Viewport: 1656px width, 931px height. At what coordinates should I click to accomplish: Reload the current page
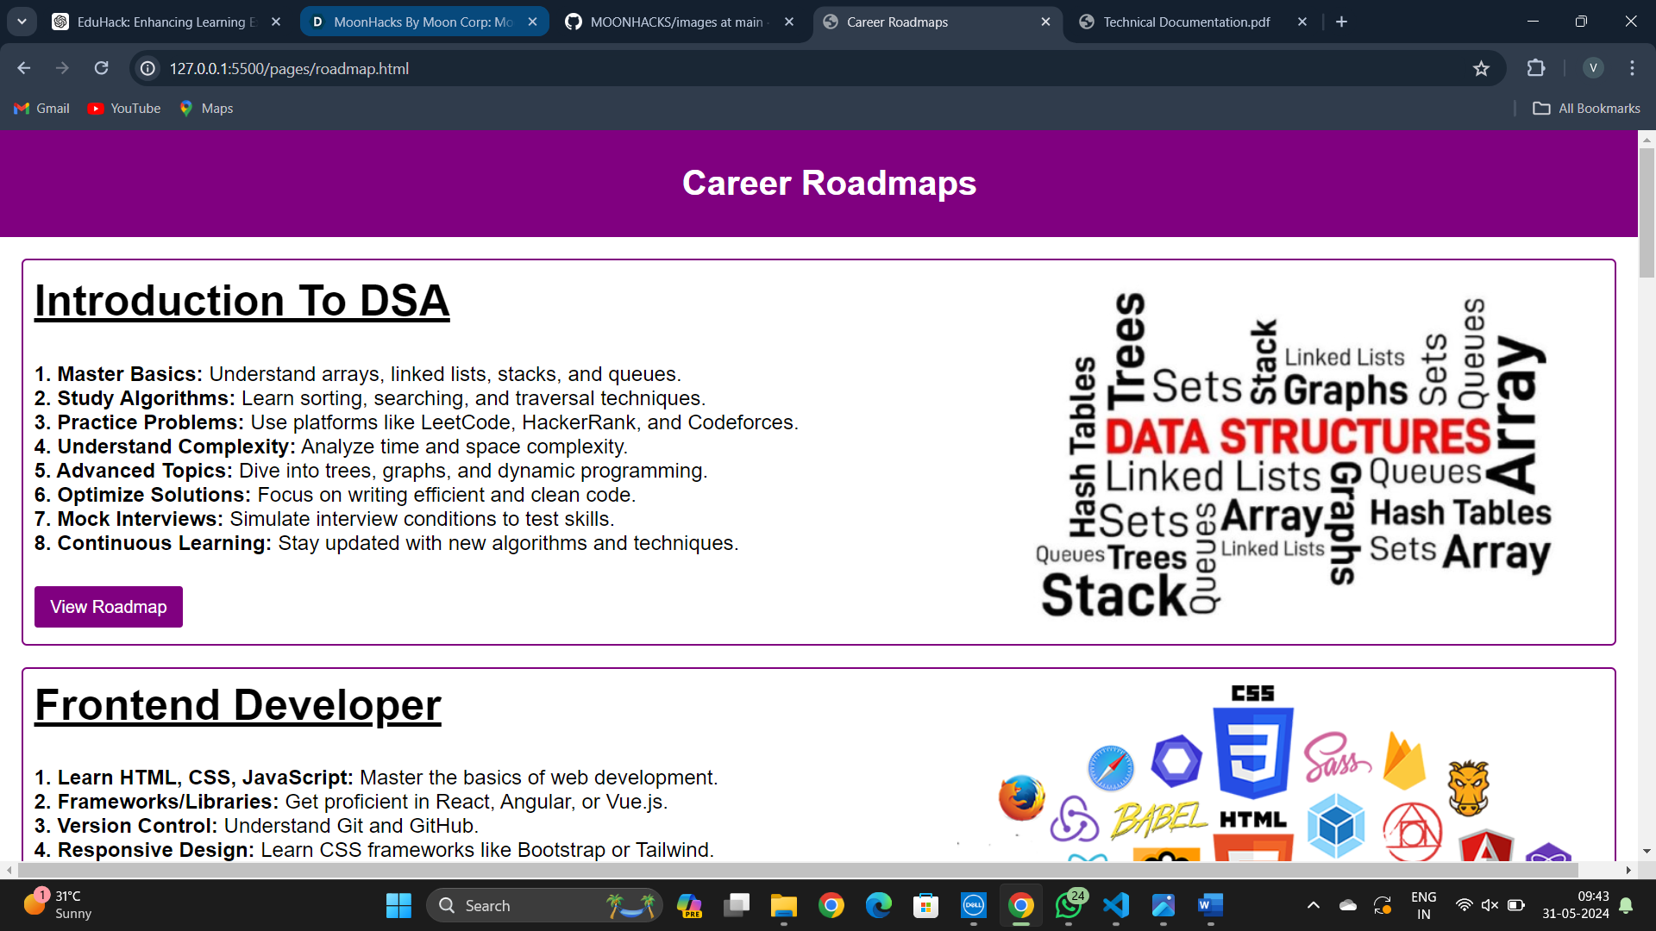point(101,68)
